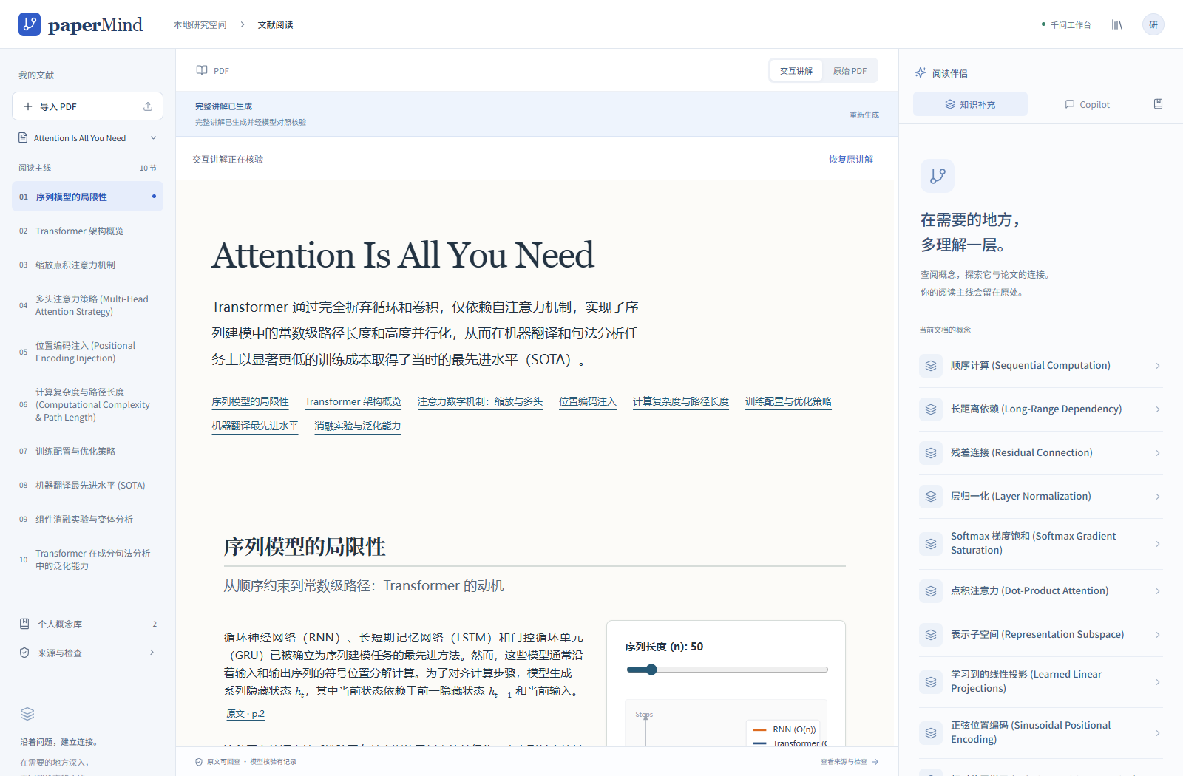Select section 08 机器翻译最先进水平 (SOTA)

click(x=87, y=485)
